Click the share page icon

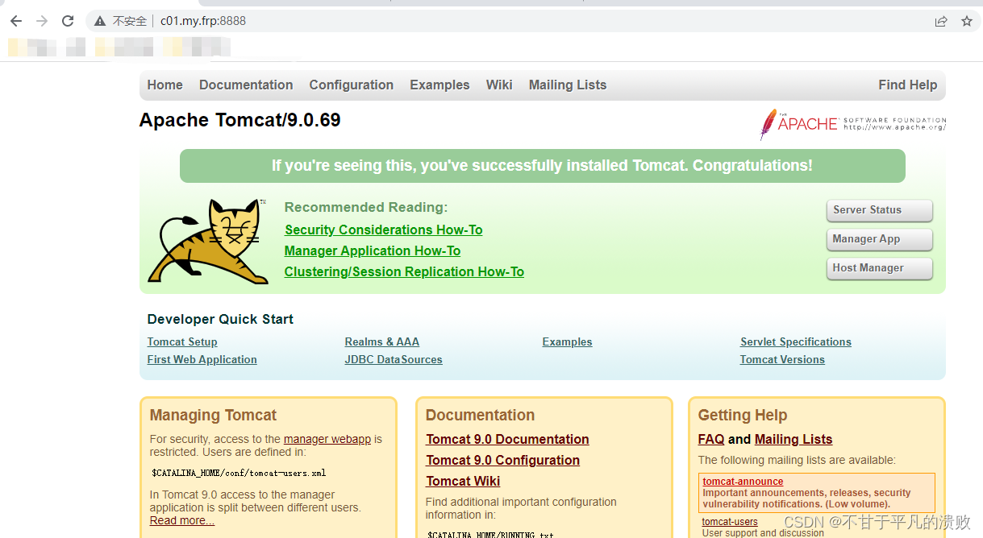941,21
